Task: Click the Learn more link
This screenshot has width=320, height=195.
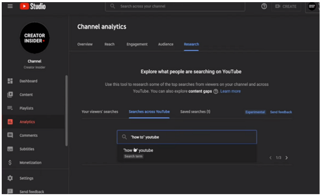Action: pos(230,91)
